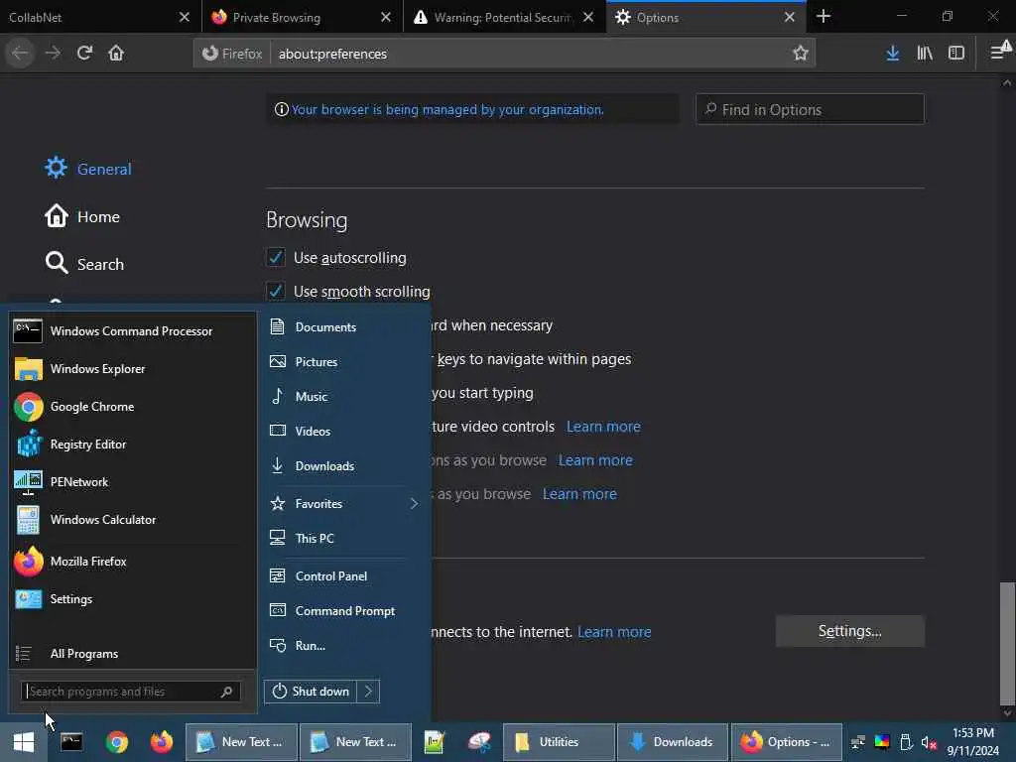
Task: Click the taskbar clock 1:53 PM
Action: coord(972,733)
